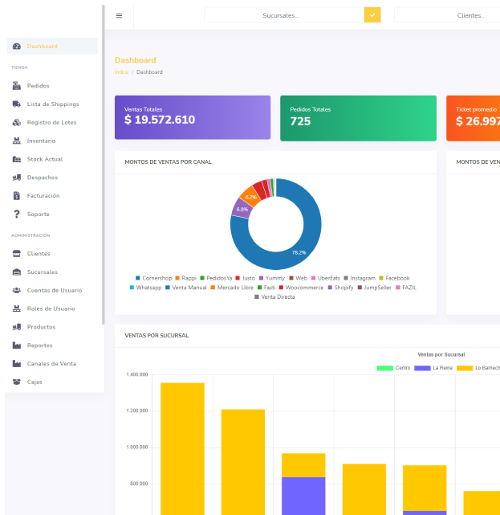Click the Registro de Lotes icon
Screen dimensions: 500x515
17,122
